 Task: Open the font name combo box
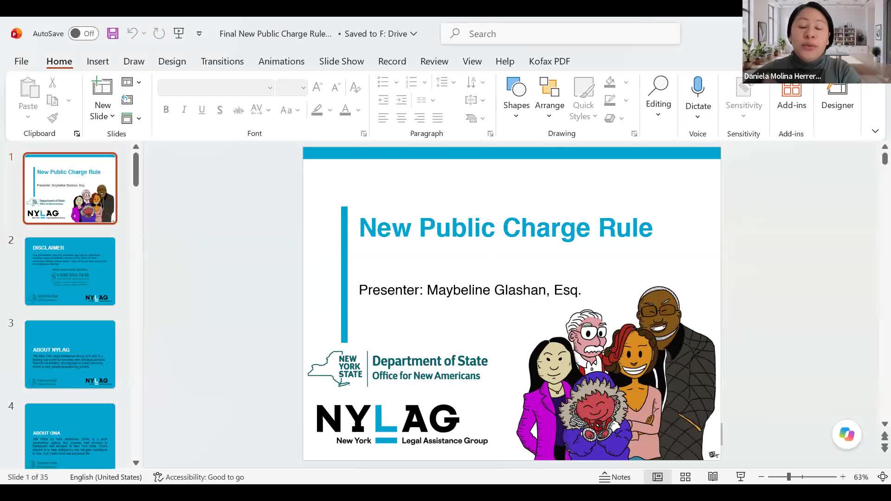click(x=216, y=87)
